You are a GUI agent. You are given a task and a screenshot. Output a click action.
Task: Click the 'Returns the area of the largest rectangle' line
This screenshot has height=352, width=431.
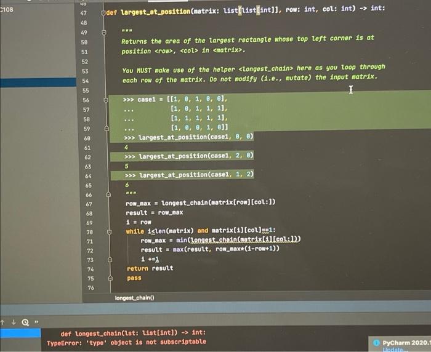click(248, 39)
